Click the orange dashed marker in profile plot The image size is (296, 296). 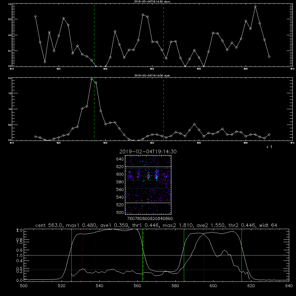click(x=143, y=255)
